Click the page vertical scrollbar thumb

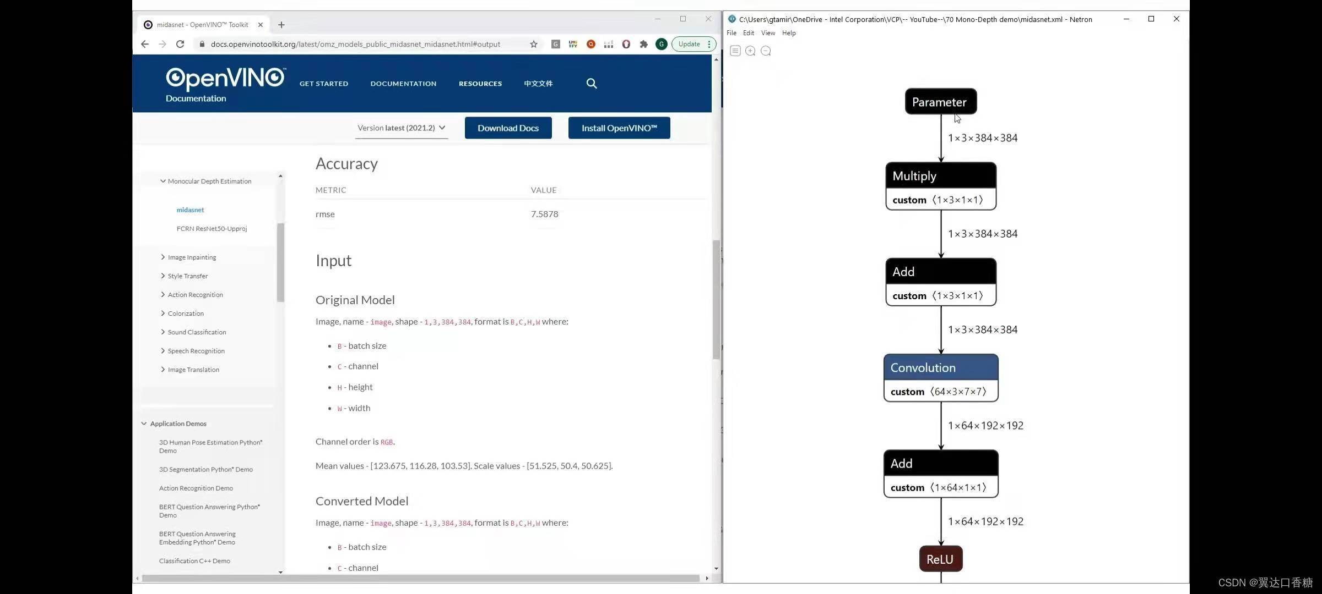click(x=716, y=300)
